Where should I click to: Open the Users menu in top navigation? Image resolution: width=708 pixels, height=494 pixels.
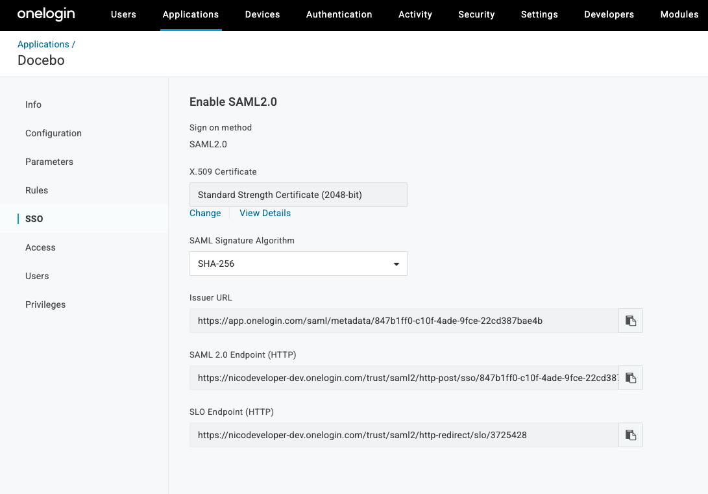click(123, 14)
